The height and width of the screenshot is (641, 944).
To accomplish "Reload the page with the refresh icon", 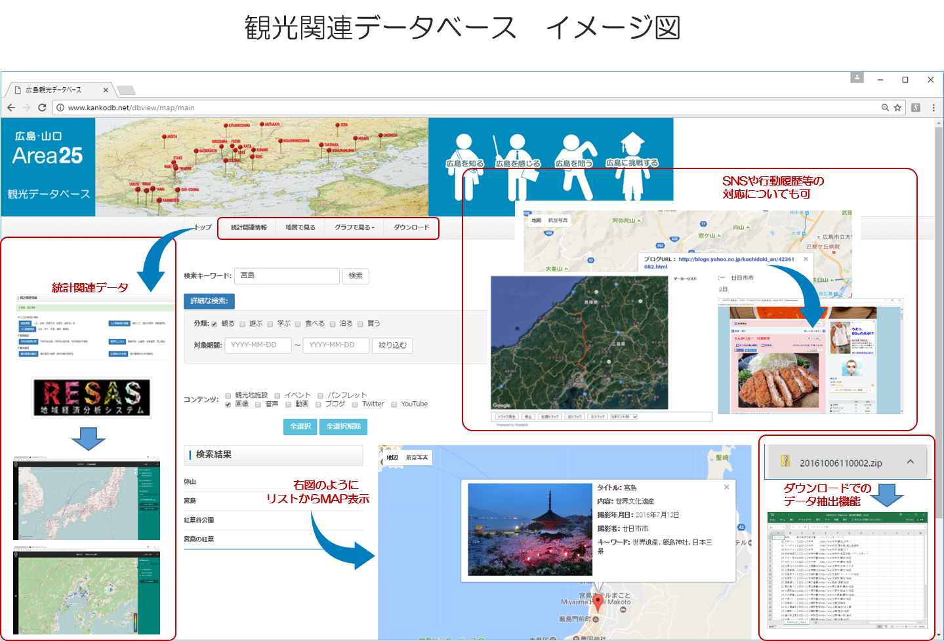I will 42,107.
